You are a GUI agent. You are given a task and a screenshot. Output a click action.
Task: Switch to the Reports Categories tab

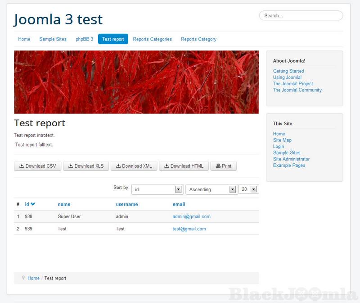(152, 39)
